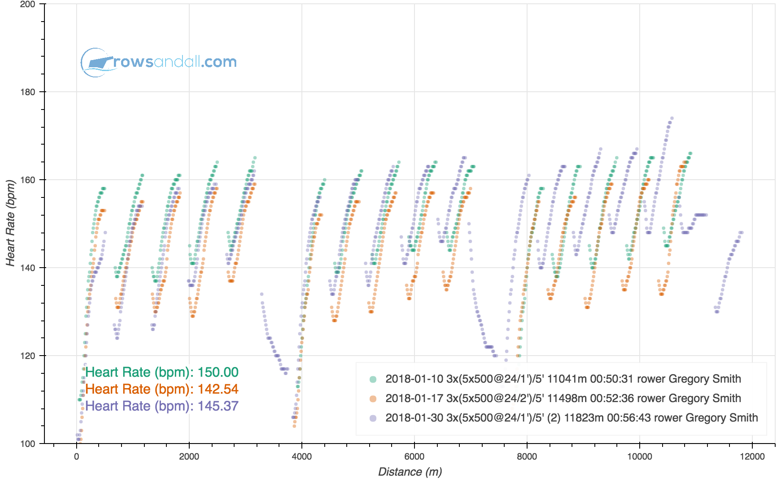Viewport: 779px width, 482px height.
Task: Click the purple legend dot for 2018-01-30
Action: pos(373,418)
